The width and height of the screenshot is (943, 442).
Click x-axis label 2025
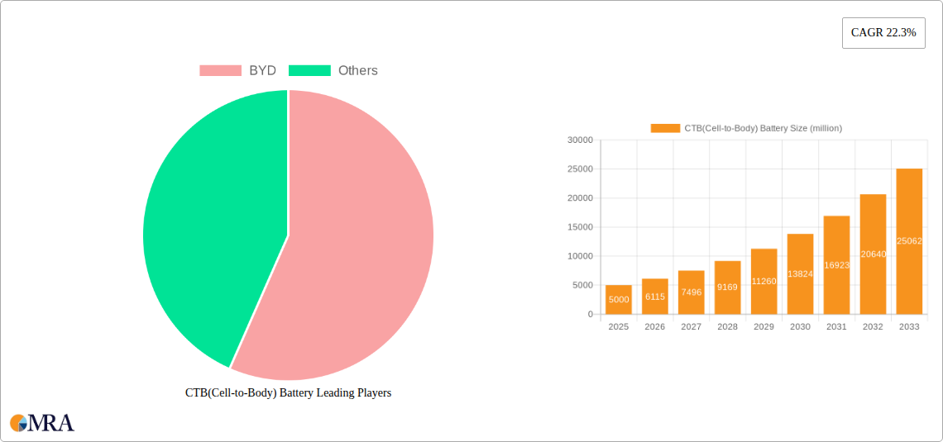pyautogui.click(x=619, y=326)
